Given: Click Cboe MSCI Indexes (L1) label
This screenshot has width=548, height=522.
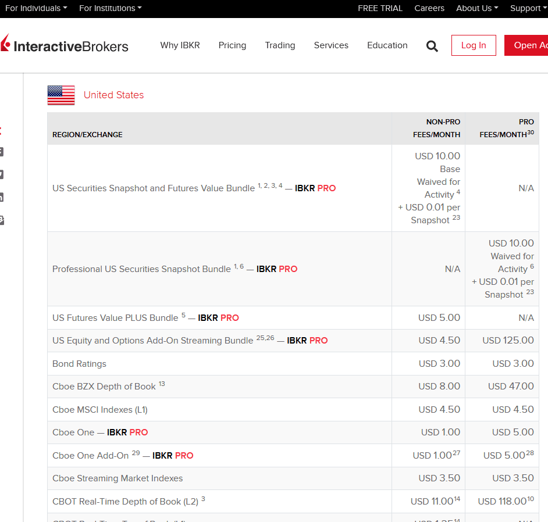Looking at the screenshot, I should tap(100, 410).
